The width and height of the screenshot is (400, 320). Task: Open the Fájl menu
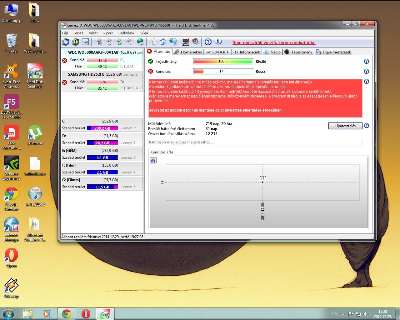point(65,33)
